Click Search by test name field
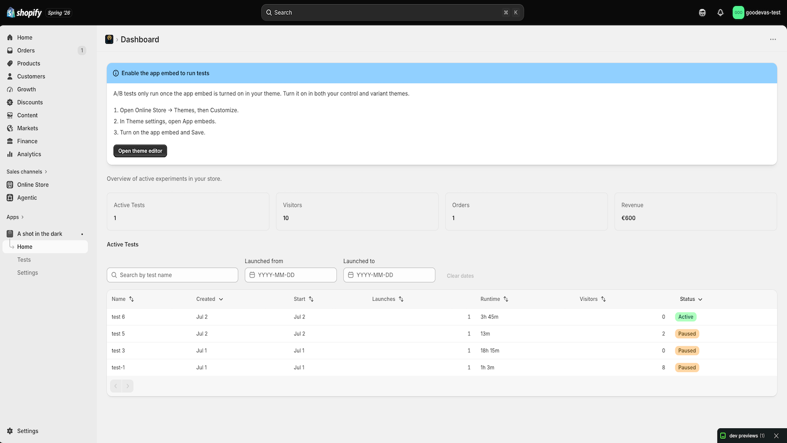This screenshot has height=443, width=787. pos(172,275)
